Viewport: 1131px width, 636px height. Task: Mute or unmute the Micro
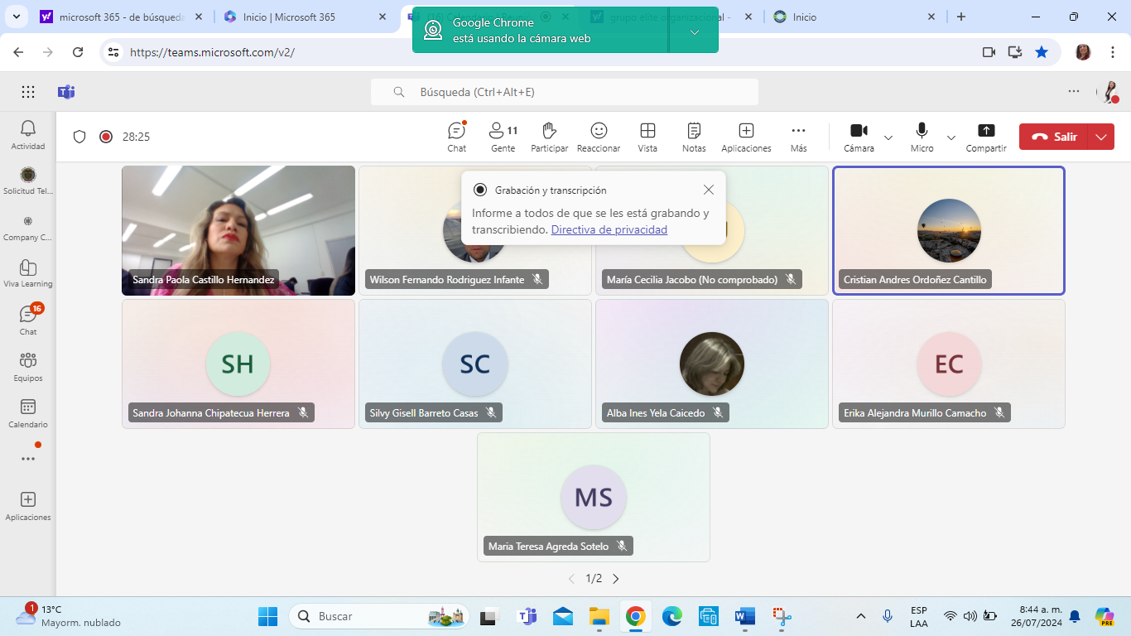(x=922, y=137)
